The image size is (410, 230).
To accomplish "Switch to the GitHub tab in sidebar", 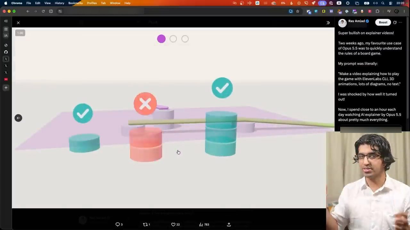I will point(6,52).
